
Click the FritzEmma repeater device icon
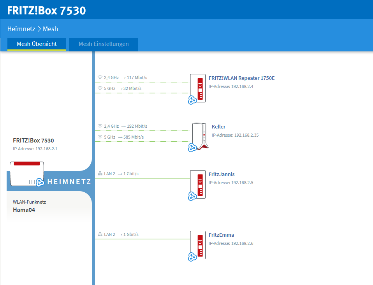[198, 245]
